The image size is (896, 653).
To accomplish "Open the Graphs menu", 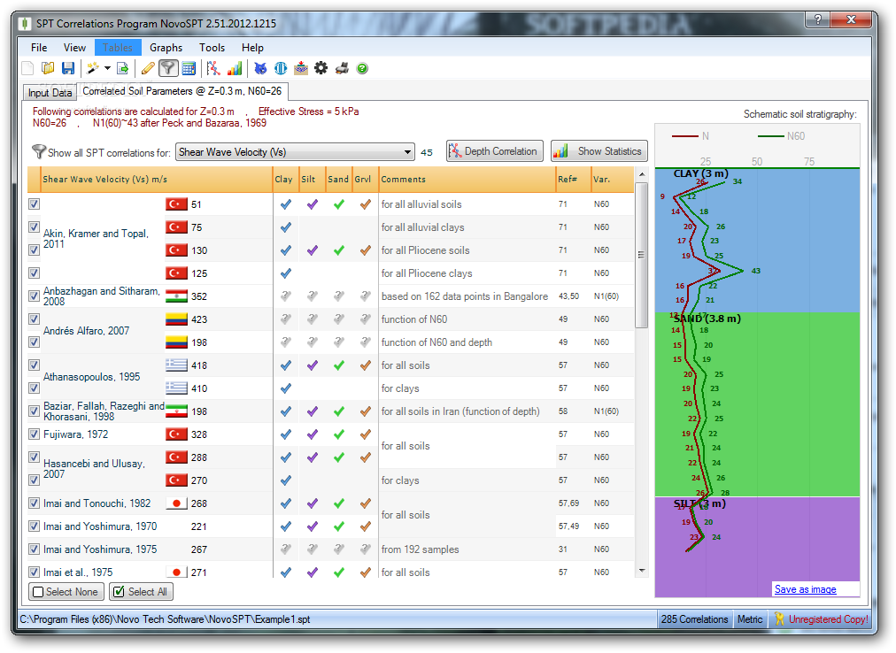I will tap(166, 48).
